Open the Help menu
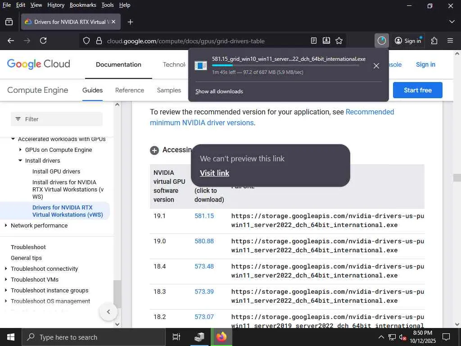Screen dimensions: 461x346 pyautogui.click(x=125, y=5)
